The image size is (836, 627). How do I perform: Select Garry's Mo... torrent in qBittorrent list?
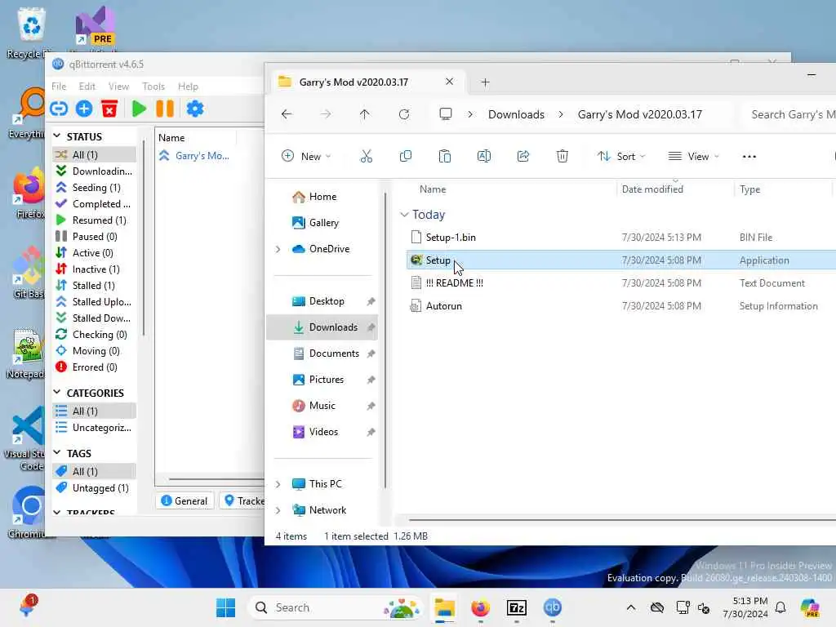202,156
